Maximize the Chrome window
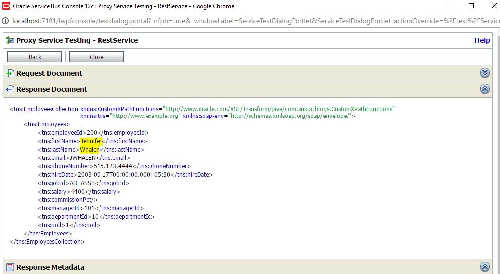The width and height of the screenshot is (500, 274). point(471,6)
